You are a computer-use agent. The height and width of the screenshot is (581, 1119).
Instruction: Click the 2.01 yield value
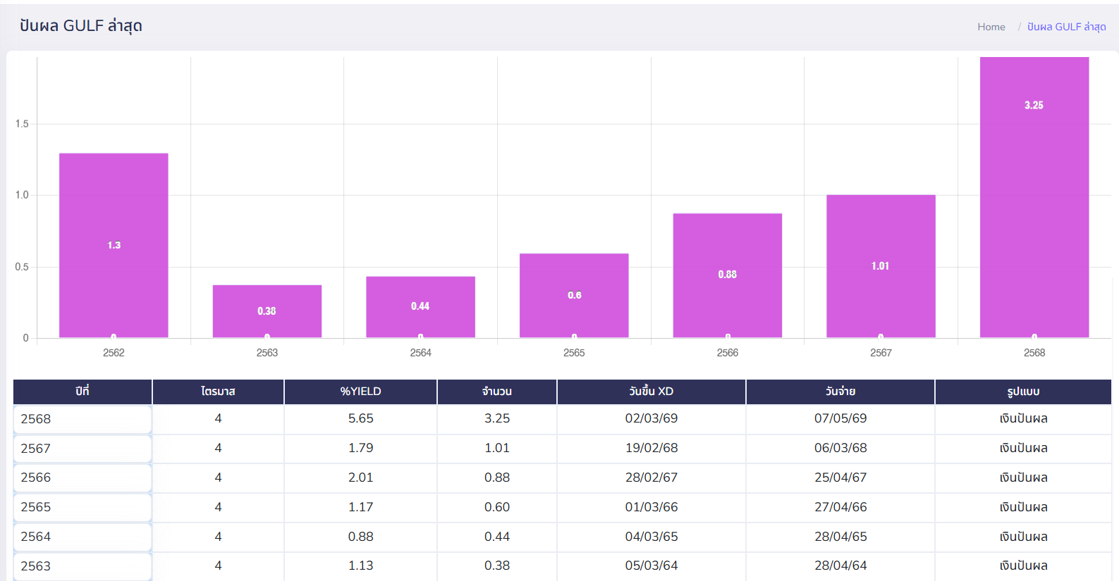pyautogui.click(x=360, y=477)
